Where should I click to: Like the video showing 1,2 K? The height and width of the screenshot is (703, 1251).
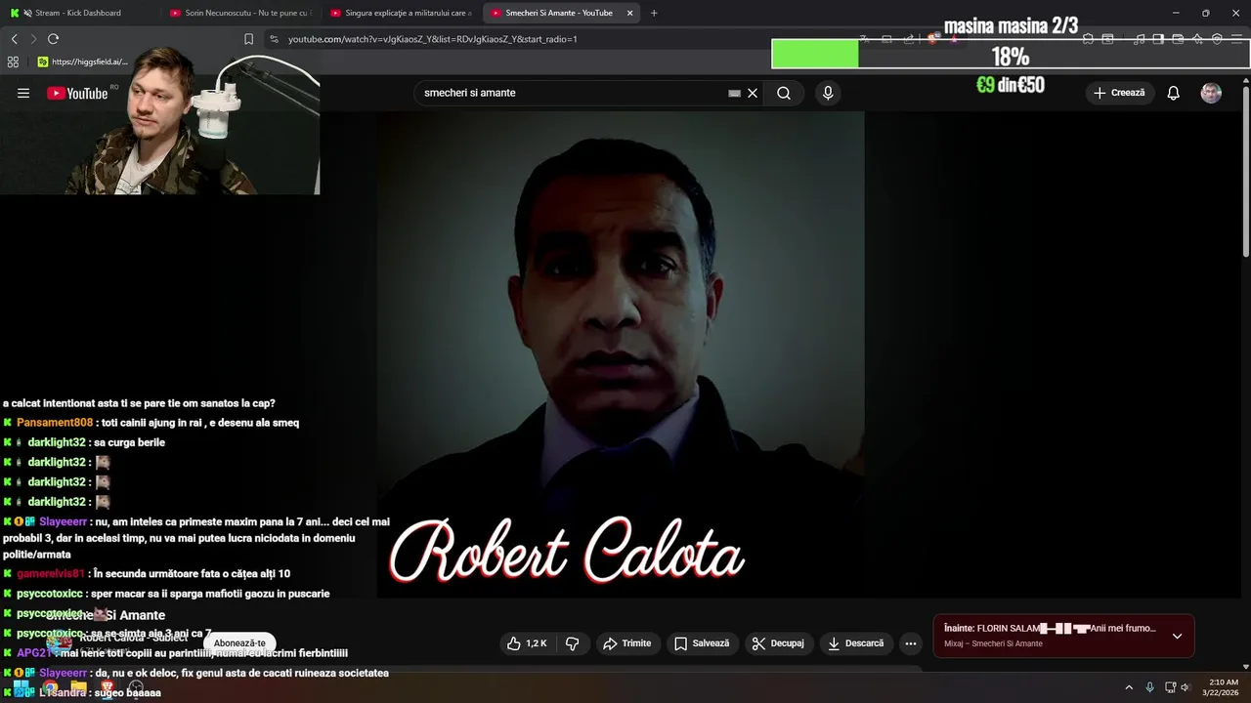click(x=528, y=643)
